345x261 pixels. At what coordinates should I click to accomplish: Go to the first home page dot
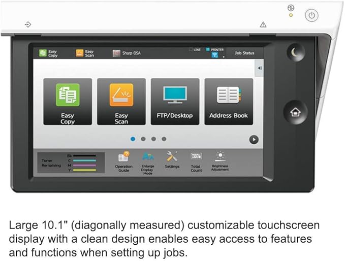[x=133, y=139]
